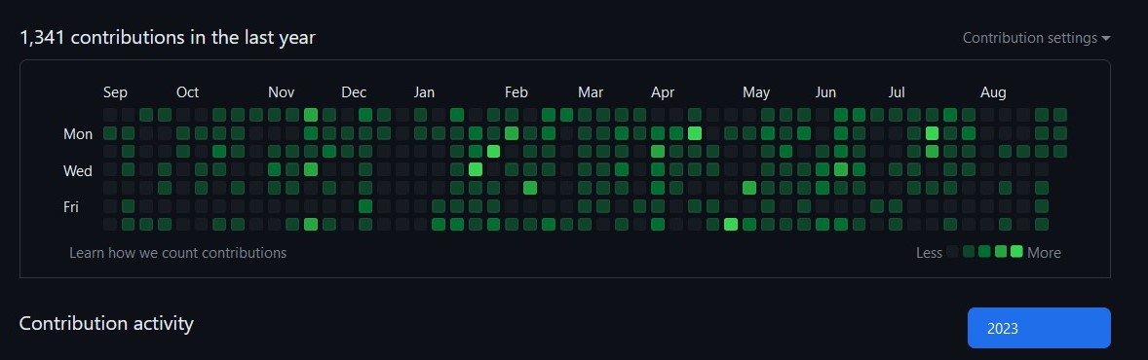This screenshot has height=360, width=1148.
Task: Click the "Contribution activity" heading
Action: [106, 323]
